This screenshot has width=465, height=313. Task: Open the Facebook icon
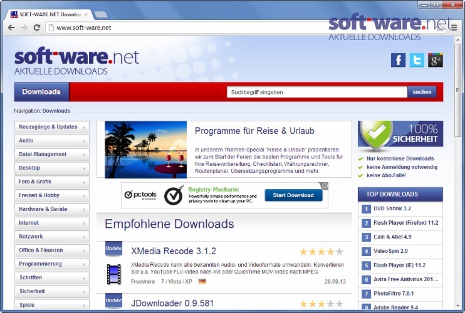point(399,60)
